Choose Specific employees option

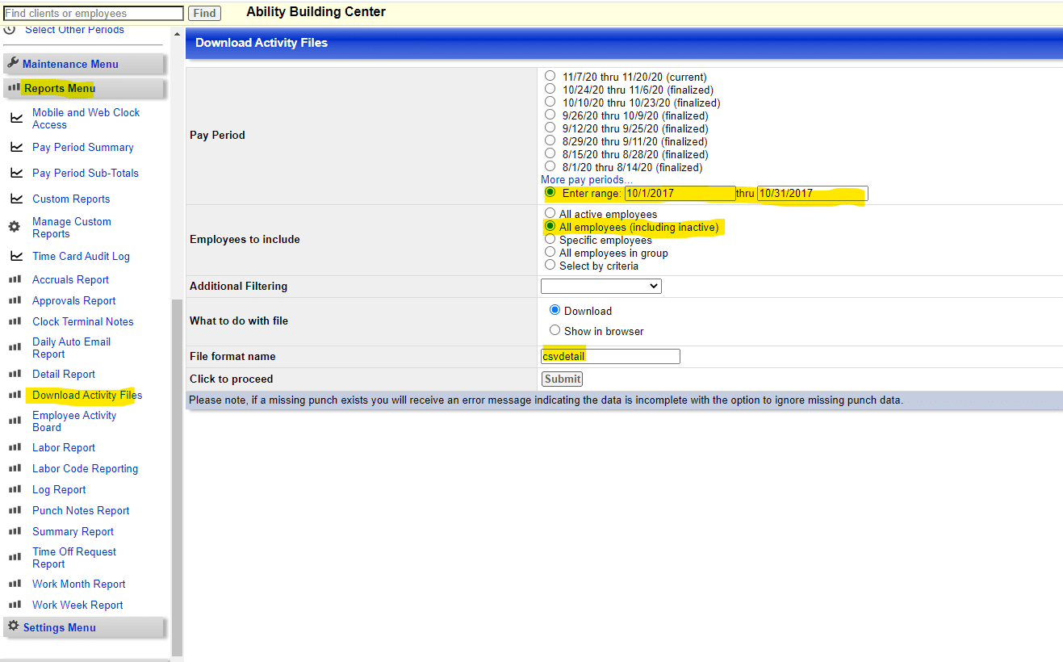550,240
